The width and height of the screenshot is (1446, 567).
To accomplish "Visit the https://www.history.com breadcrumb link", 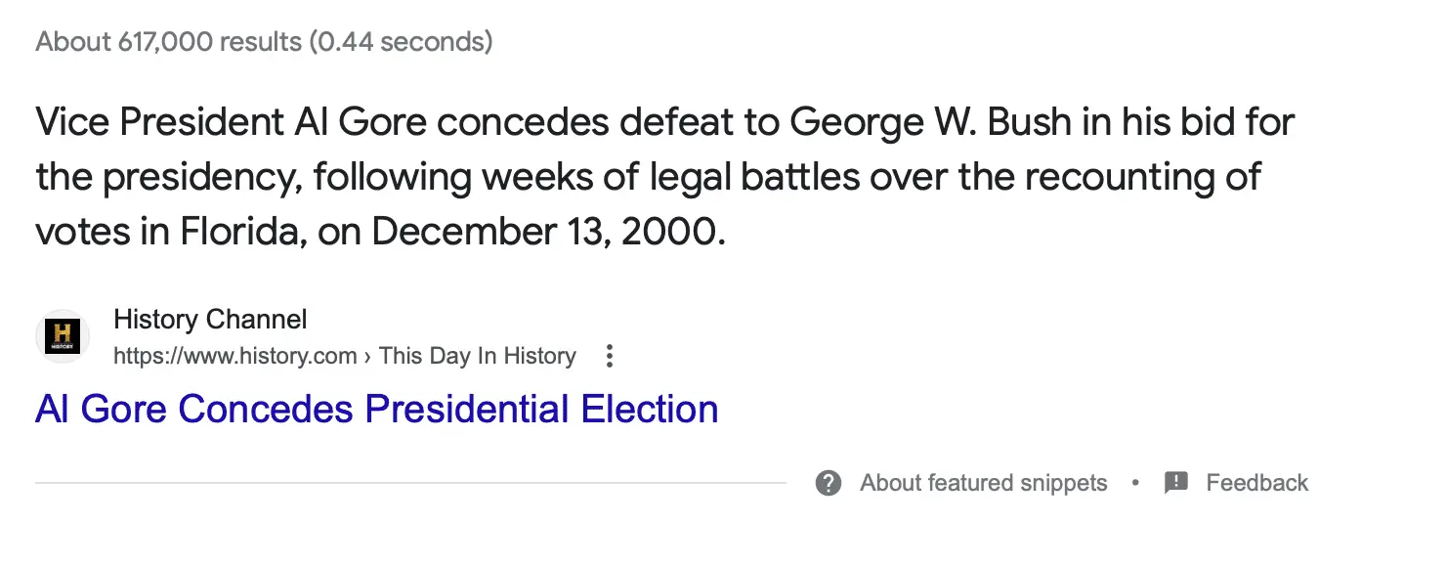I will (x=234, y=356).
